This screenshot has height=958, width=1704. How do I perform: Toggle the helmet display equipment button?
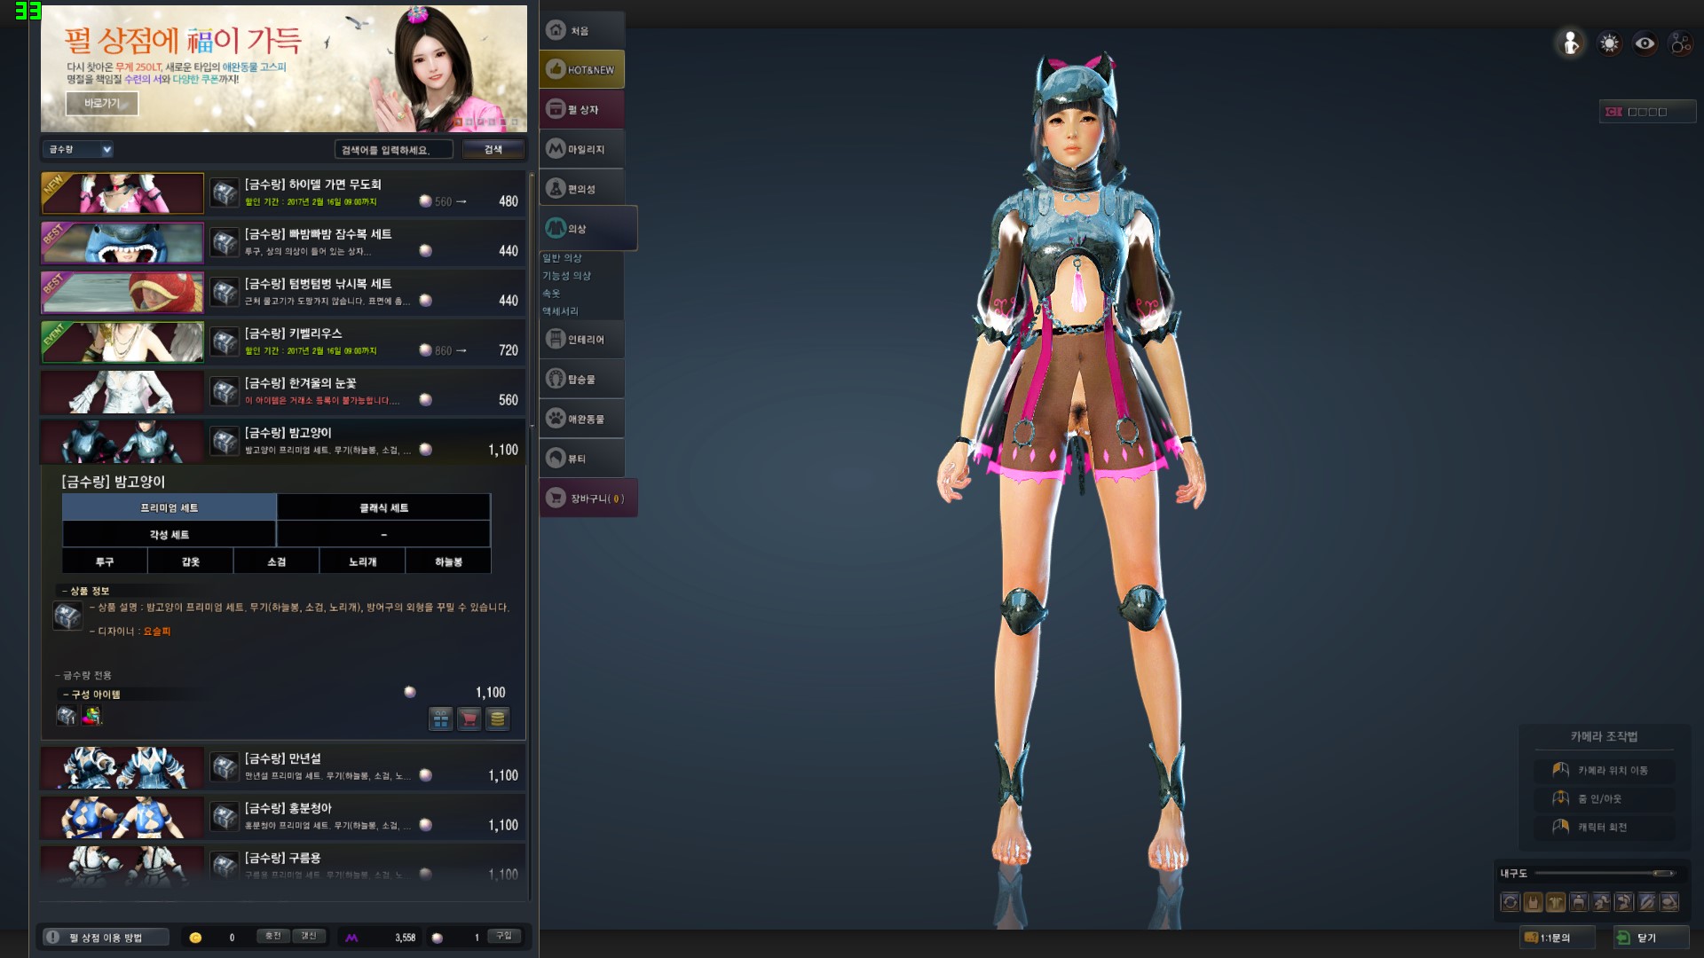pos(1579,902)
